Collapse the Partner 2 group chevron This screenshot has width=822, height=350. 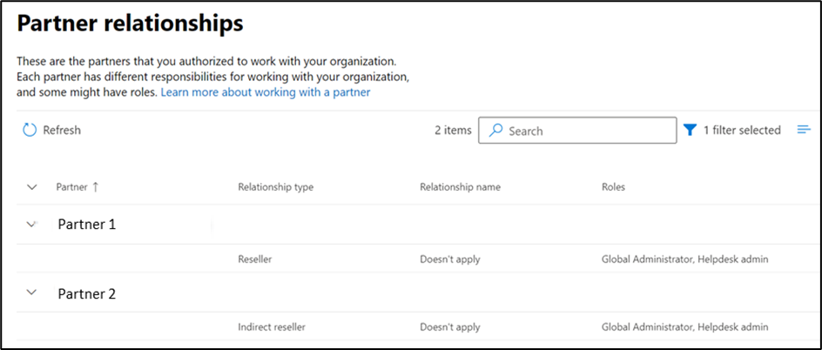pyautogui.click(x=32, y=293)
